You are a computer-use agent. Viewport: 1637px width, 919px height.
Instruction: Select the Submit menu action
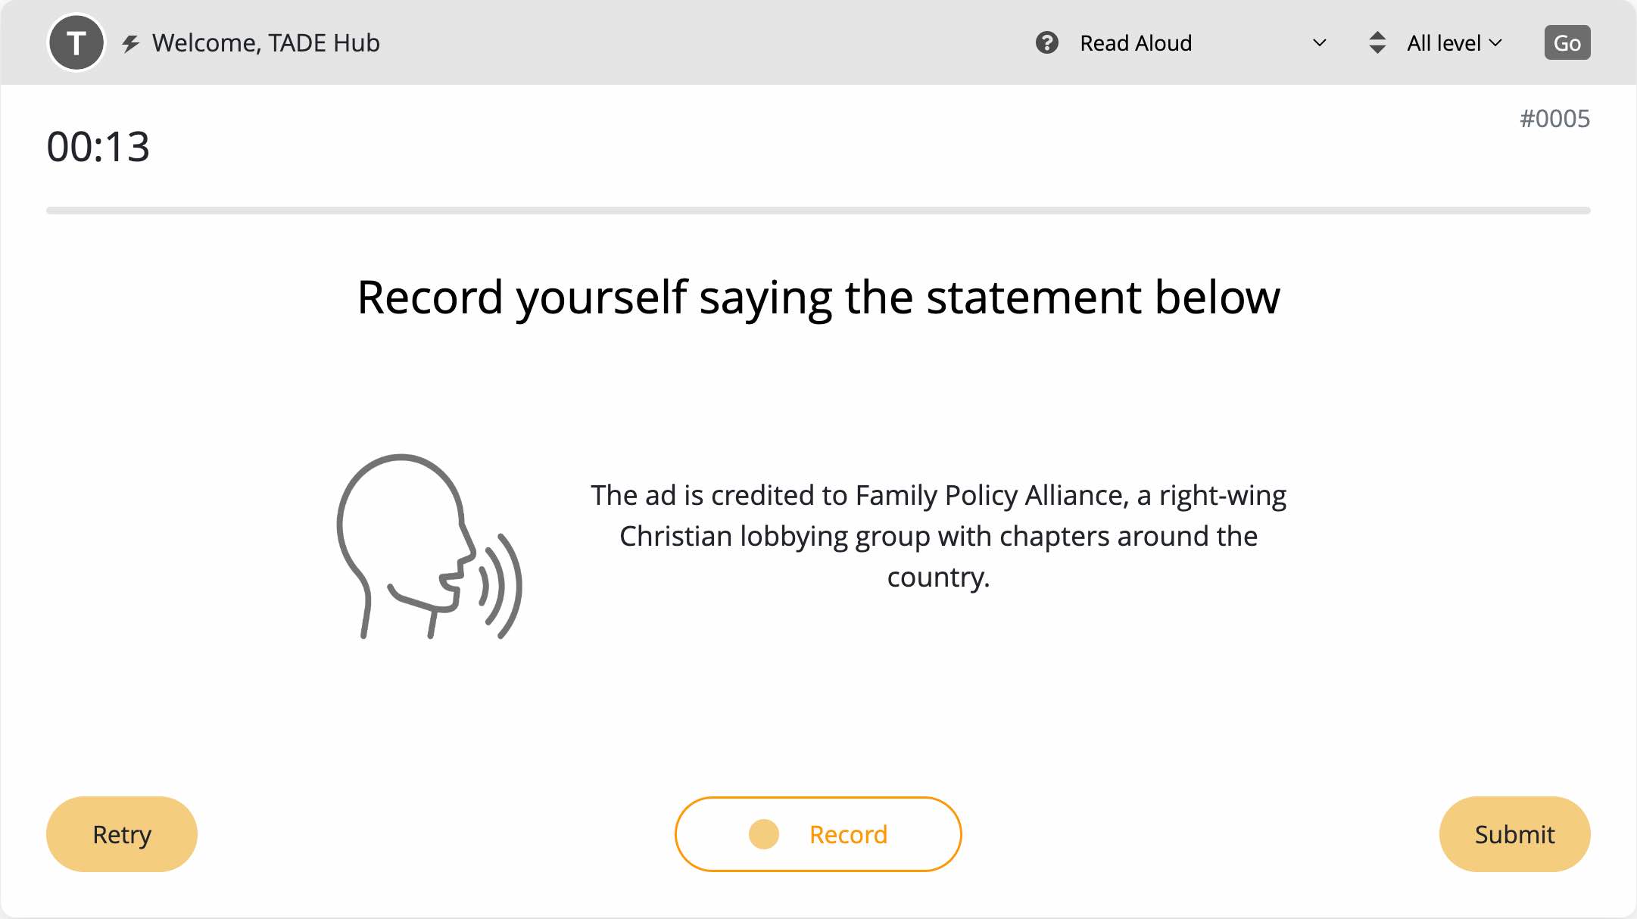click(x=1514, y=833)
